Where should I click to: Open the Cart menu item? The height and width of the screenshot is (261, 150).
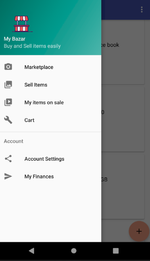(51, 120)
